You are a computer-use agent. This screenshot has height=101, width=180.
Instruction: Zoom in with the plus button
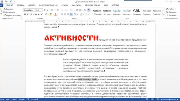point(177,99)
